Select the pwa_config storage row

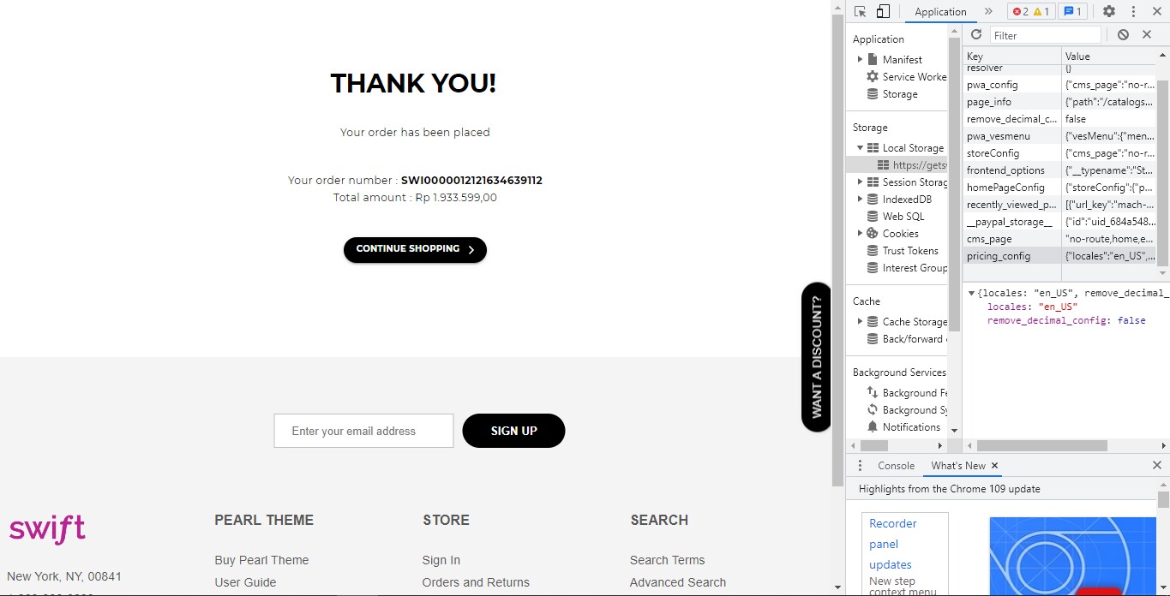pyautogui.click(x=1059, y=85)
